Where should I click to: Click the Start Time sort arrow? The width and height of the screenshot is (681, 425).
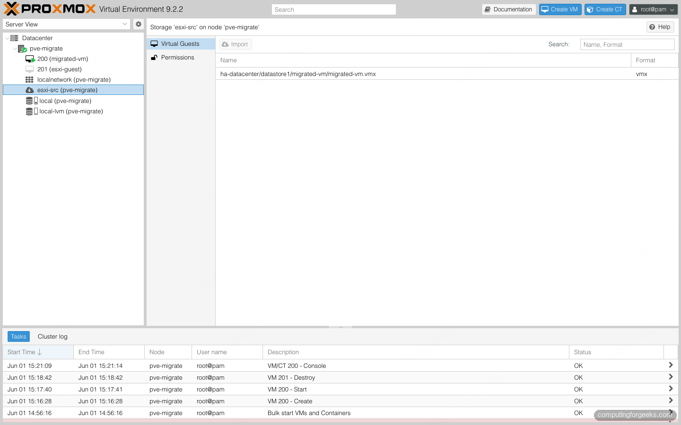point(40,352)
